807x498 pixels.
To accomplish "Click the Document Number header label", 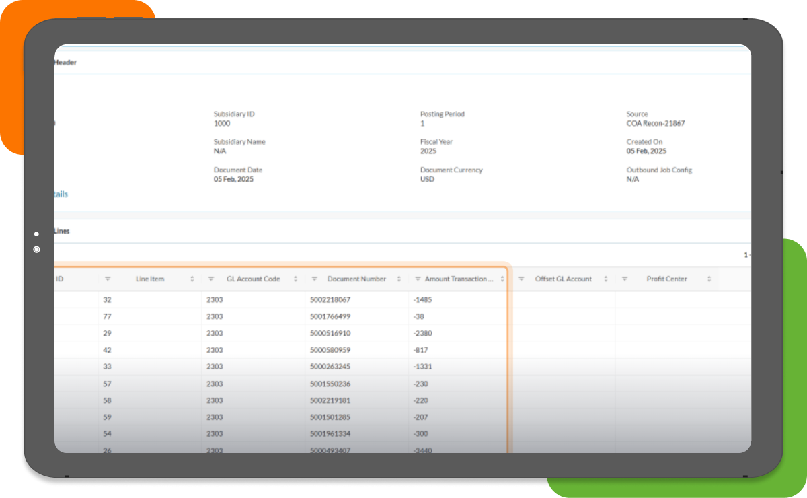I will coord(356,279).
